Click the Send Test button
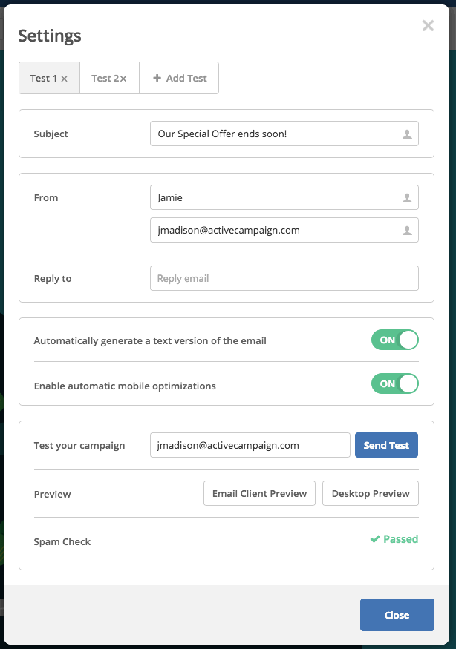The width and height of the screenshot is (456, 649). [386, 445]
